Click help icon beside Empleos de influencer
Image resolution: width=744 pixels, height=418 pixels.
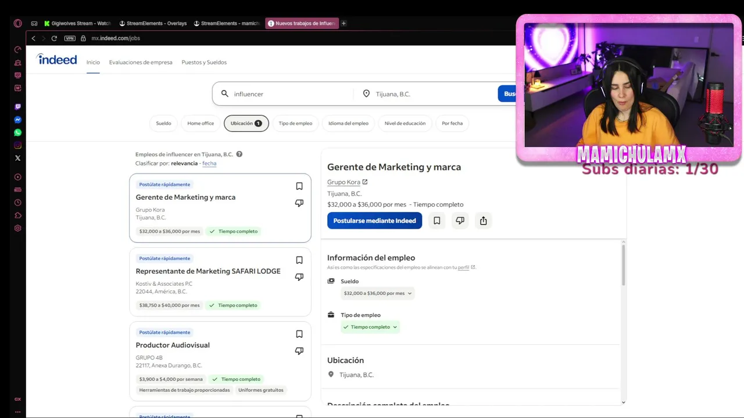pos(239,154)
